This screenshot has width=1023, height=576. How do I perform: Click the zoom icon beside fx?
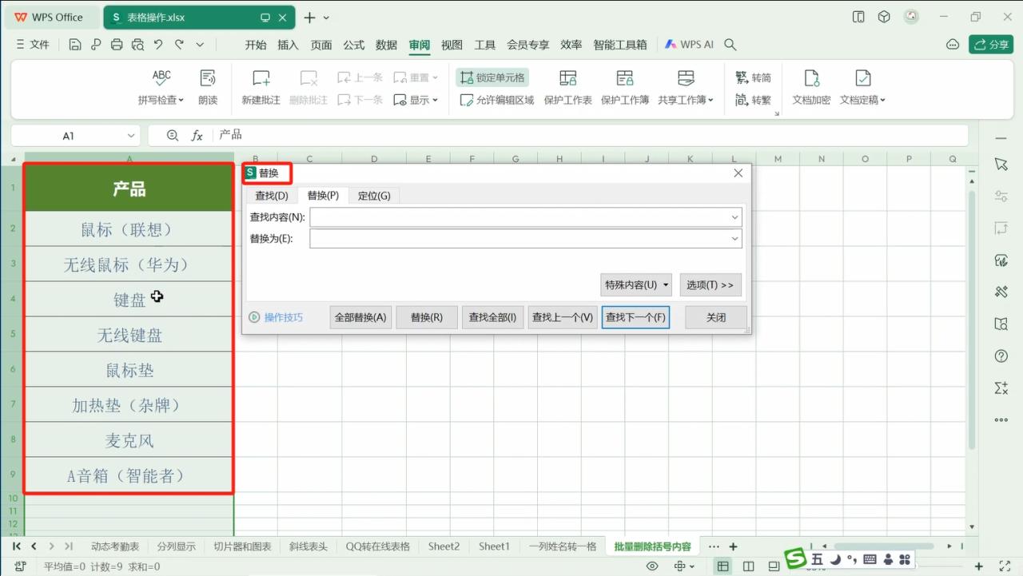pos(173,136)
